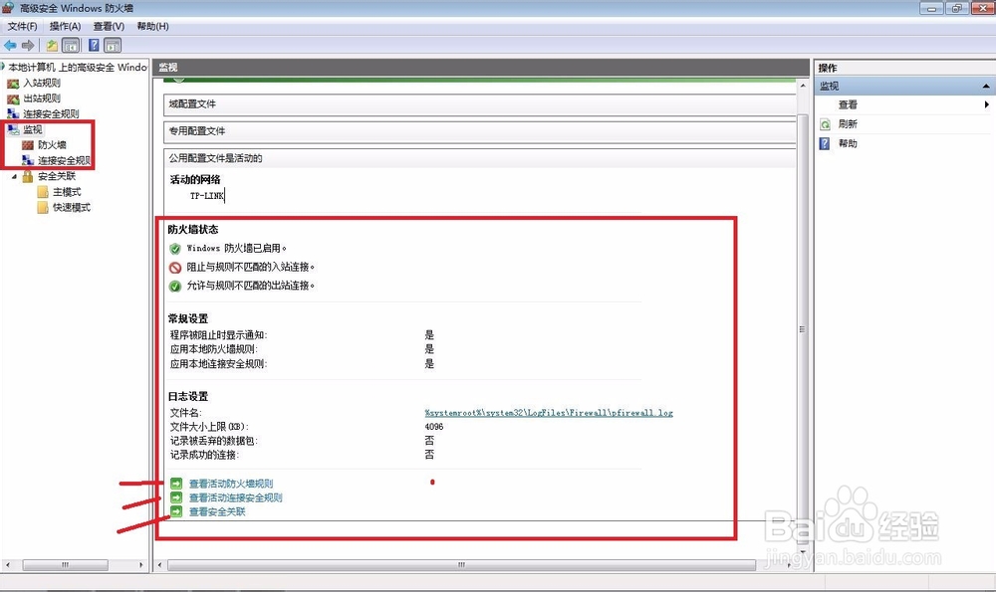Image resolution: width=996 pixels, height=592 pixels.
Task: Click green arrow icon beside 查看活动防火墙规则
Action: (176, 484)
